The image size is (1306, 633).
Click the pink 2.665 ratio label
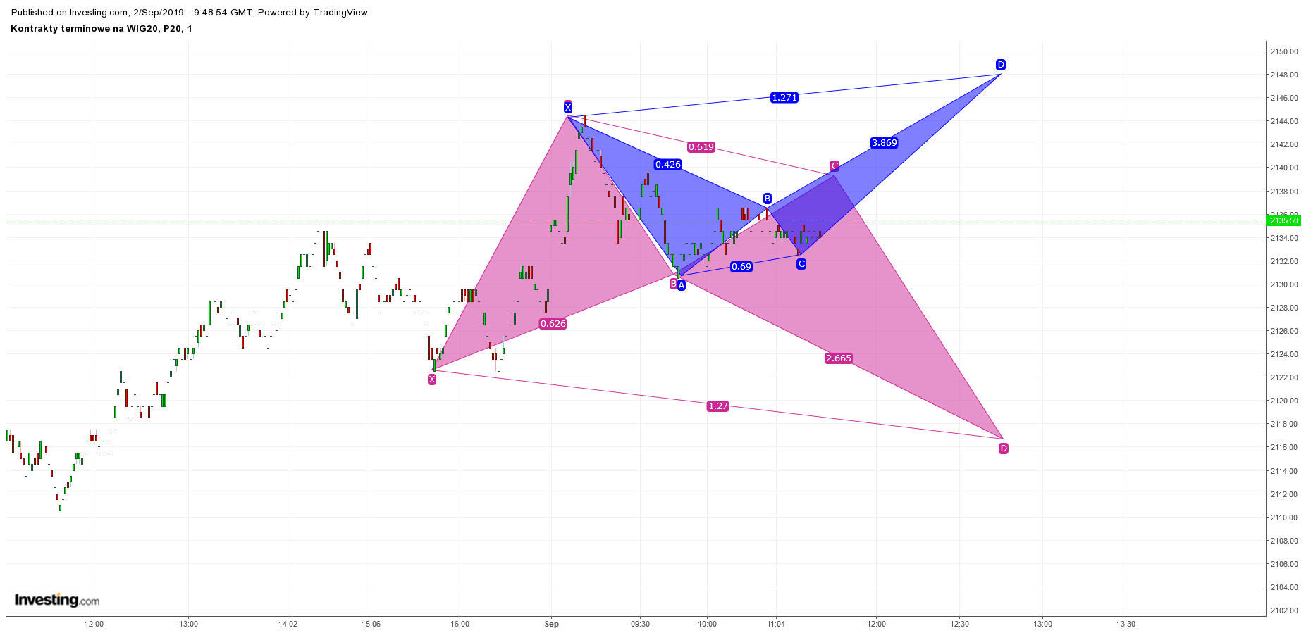point(839,358)
